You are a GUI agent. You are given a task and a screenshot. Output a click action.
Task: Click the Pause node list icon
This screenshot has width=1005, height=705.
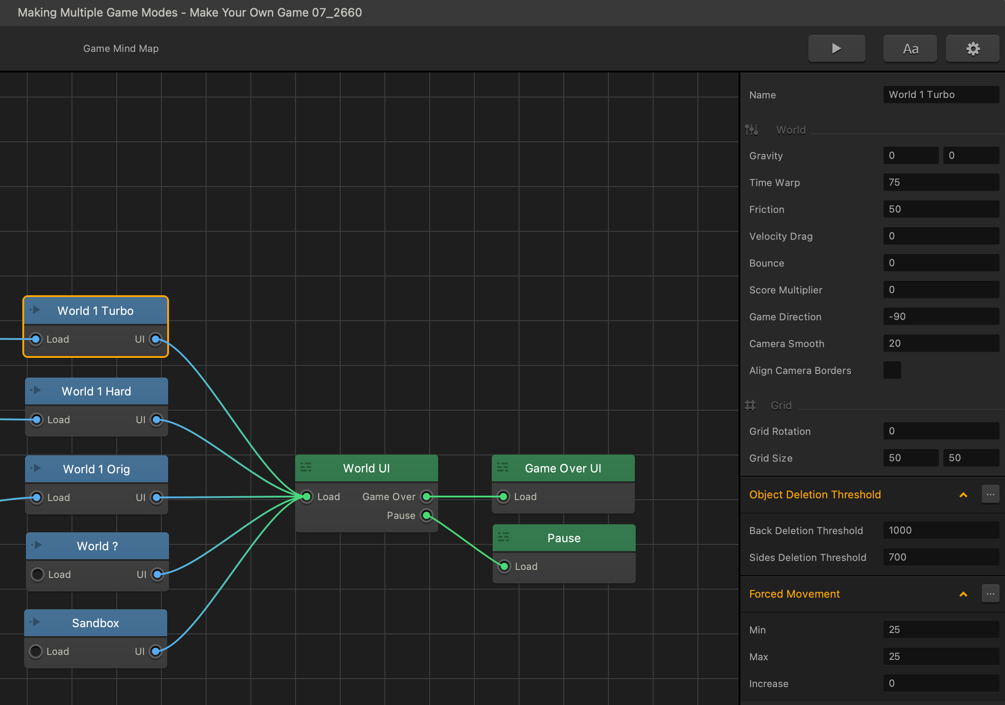503,537
